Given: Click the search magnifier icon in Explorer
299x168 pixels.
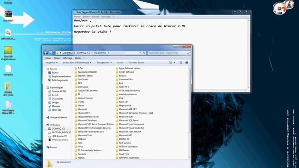Looking at the screenshot, I should click(188, 53).
